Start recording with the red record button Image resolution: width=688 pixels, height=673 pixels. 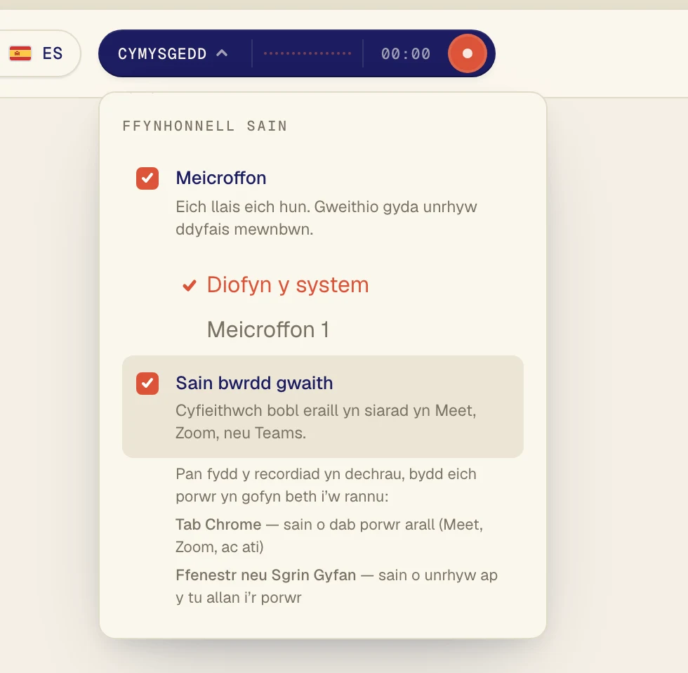(x=468, y=53)
